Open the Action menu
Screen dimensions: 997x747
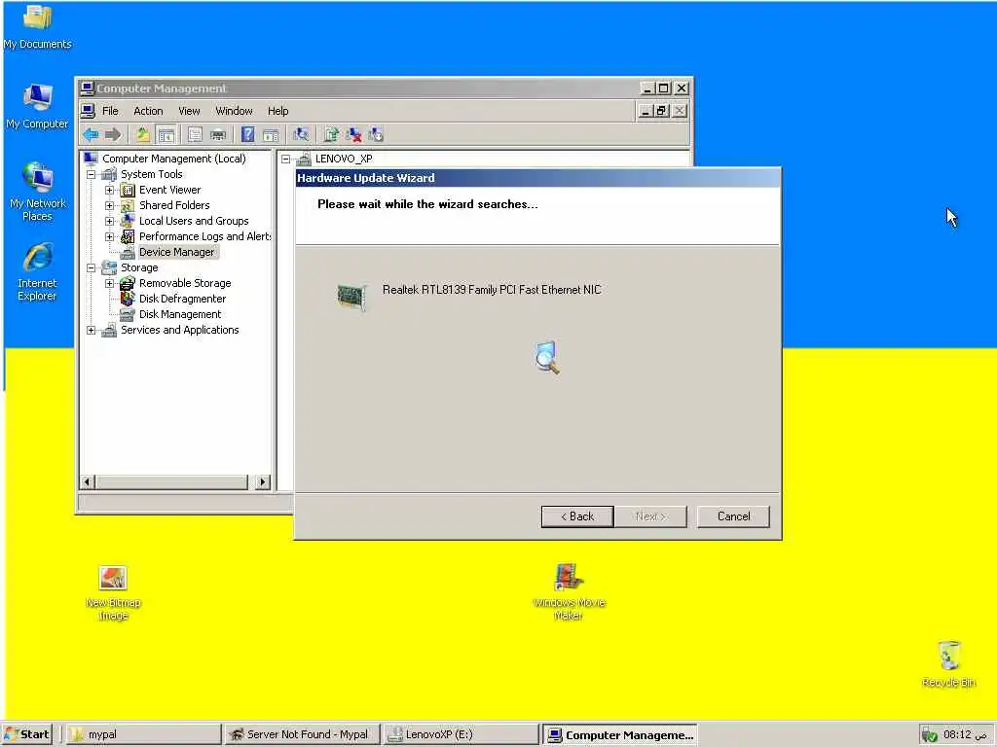[148, 111]
